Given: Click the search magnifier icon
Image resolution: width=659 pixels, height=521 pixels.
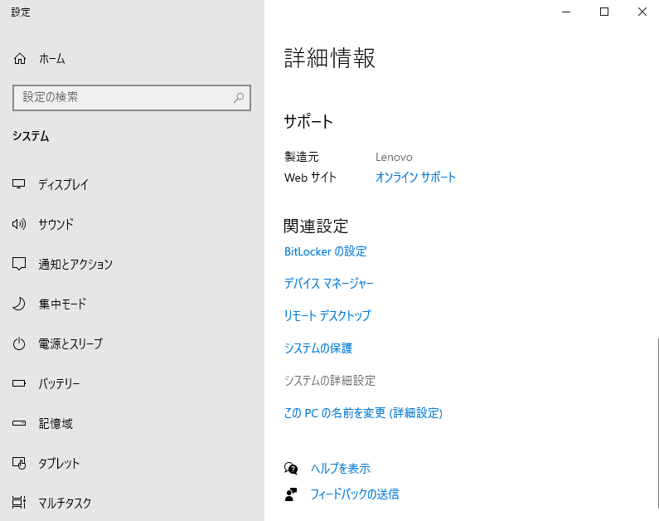Looking at the screenshot, I should [x=238, y=98].
